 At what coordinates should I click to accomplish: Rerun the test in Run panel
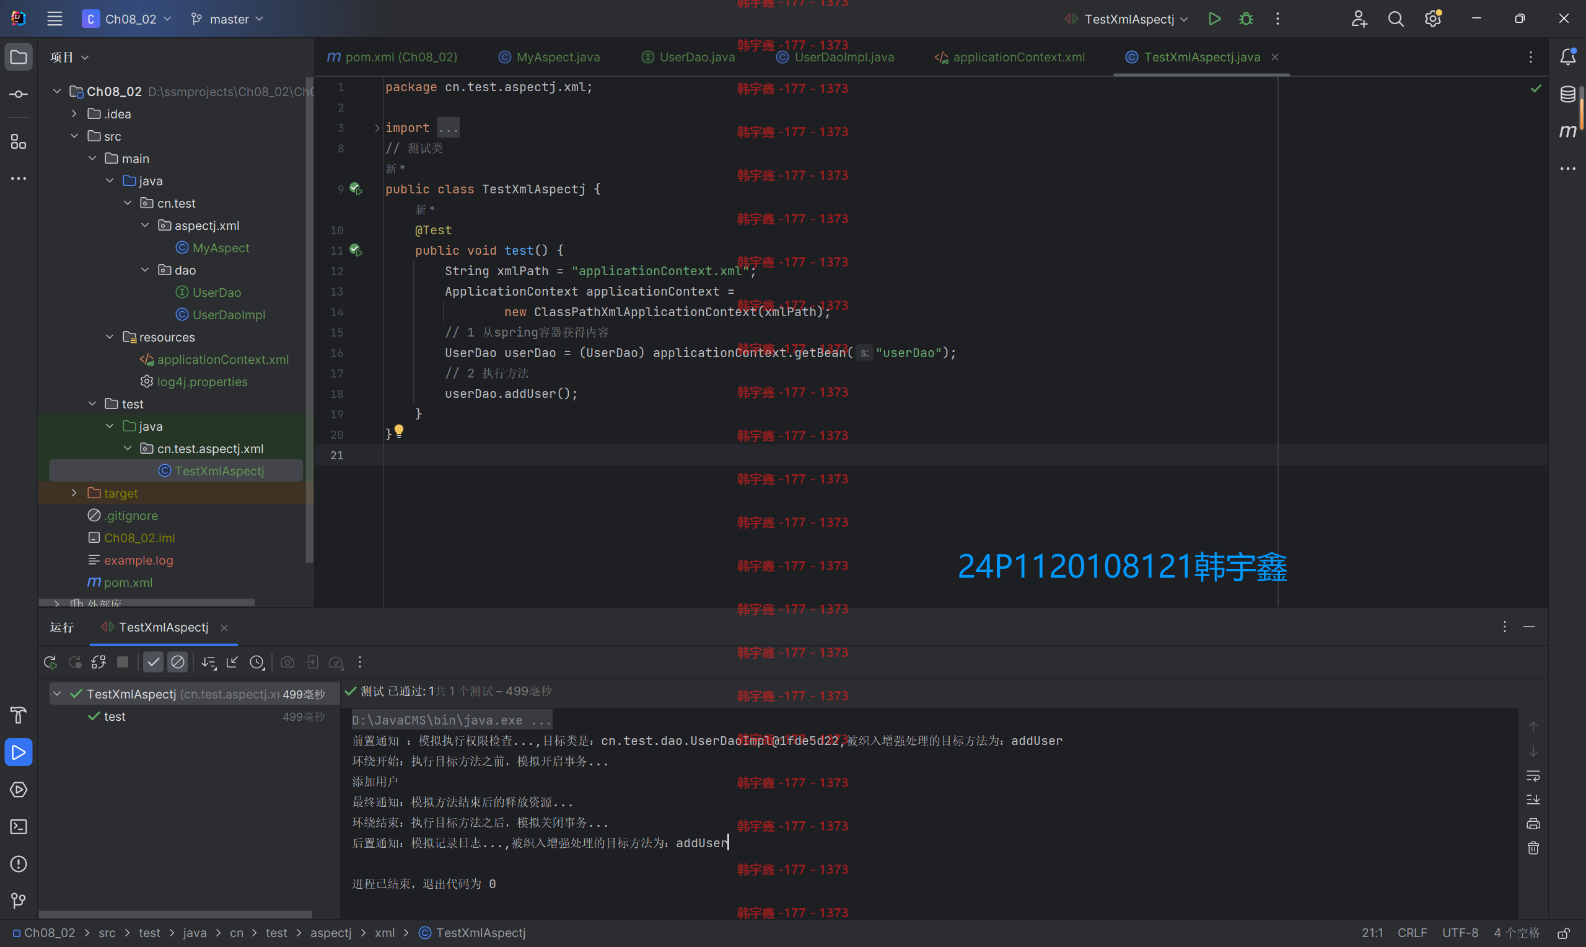pos(50,662)
